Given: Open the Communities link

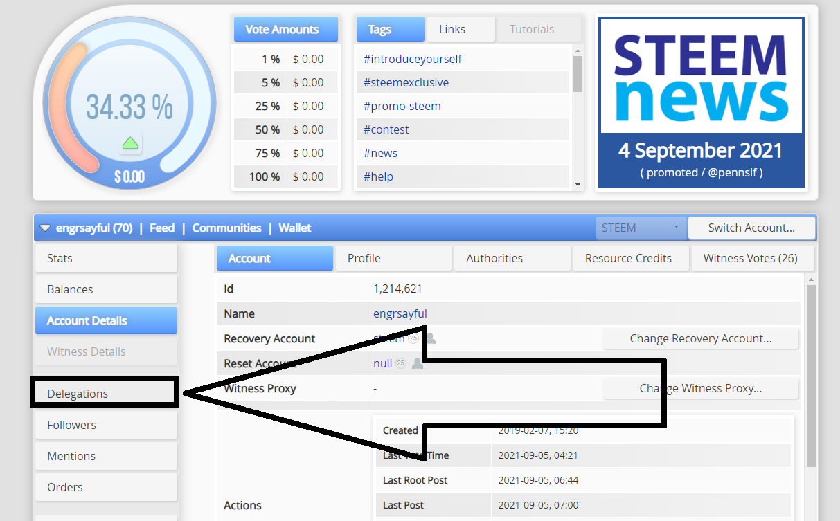Looking at the screenshot, I should [x=226, y=228].
